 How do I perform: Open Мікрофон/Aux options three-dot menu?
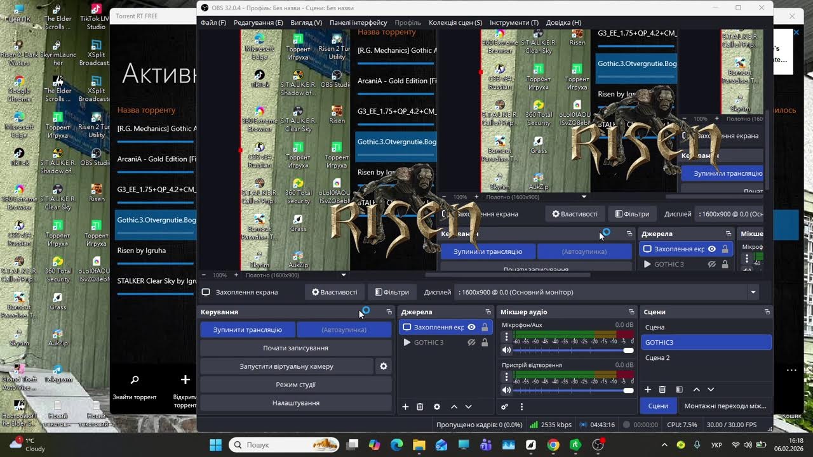tap(506, 337)
